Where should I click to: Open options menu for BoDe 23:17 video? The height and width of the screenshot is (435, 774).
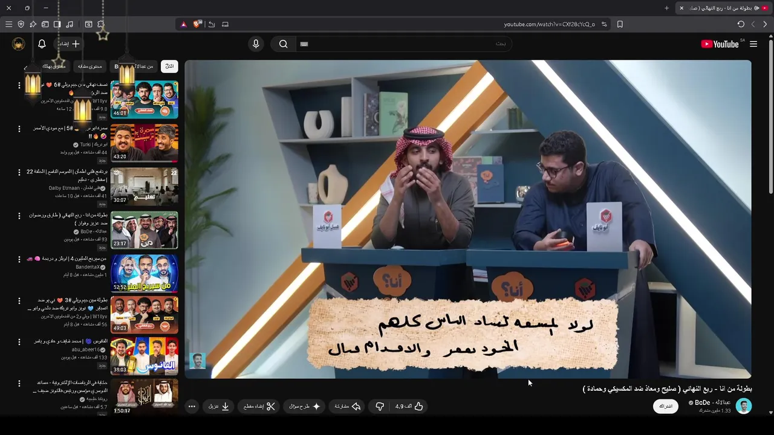(19, 216)
